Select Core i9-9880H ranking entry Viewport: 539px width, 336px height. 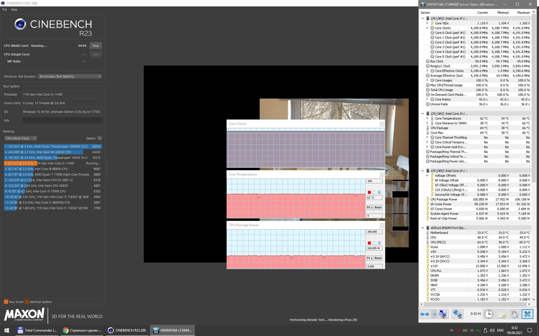(53, 169)
